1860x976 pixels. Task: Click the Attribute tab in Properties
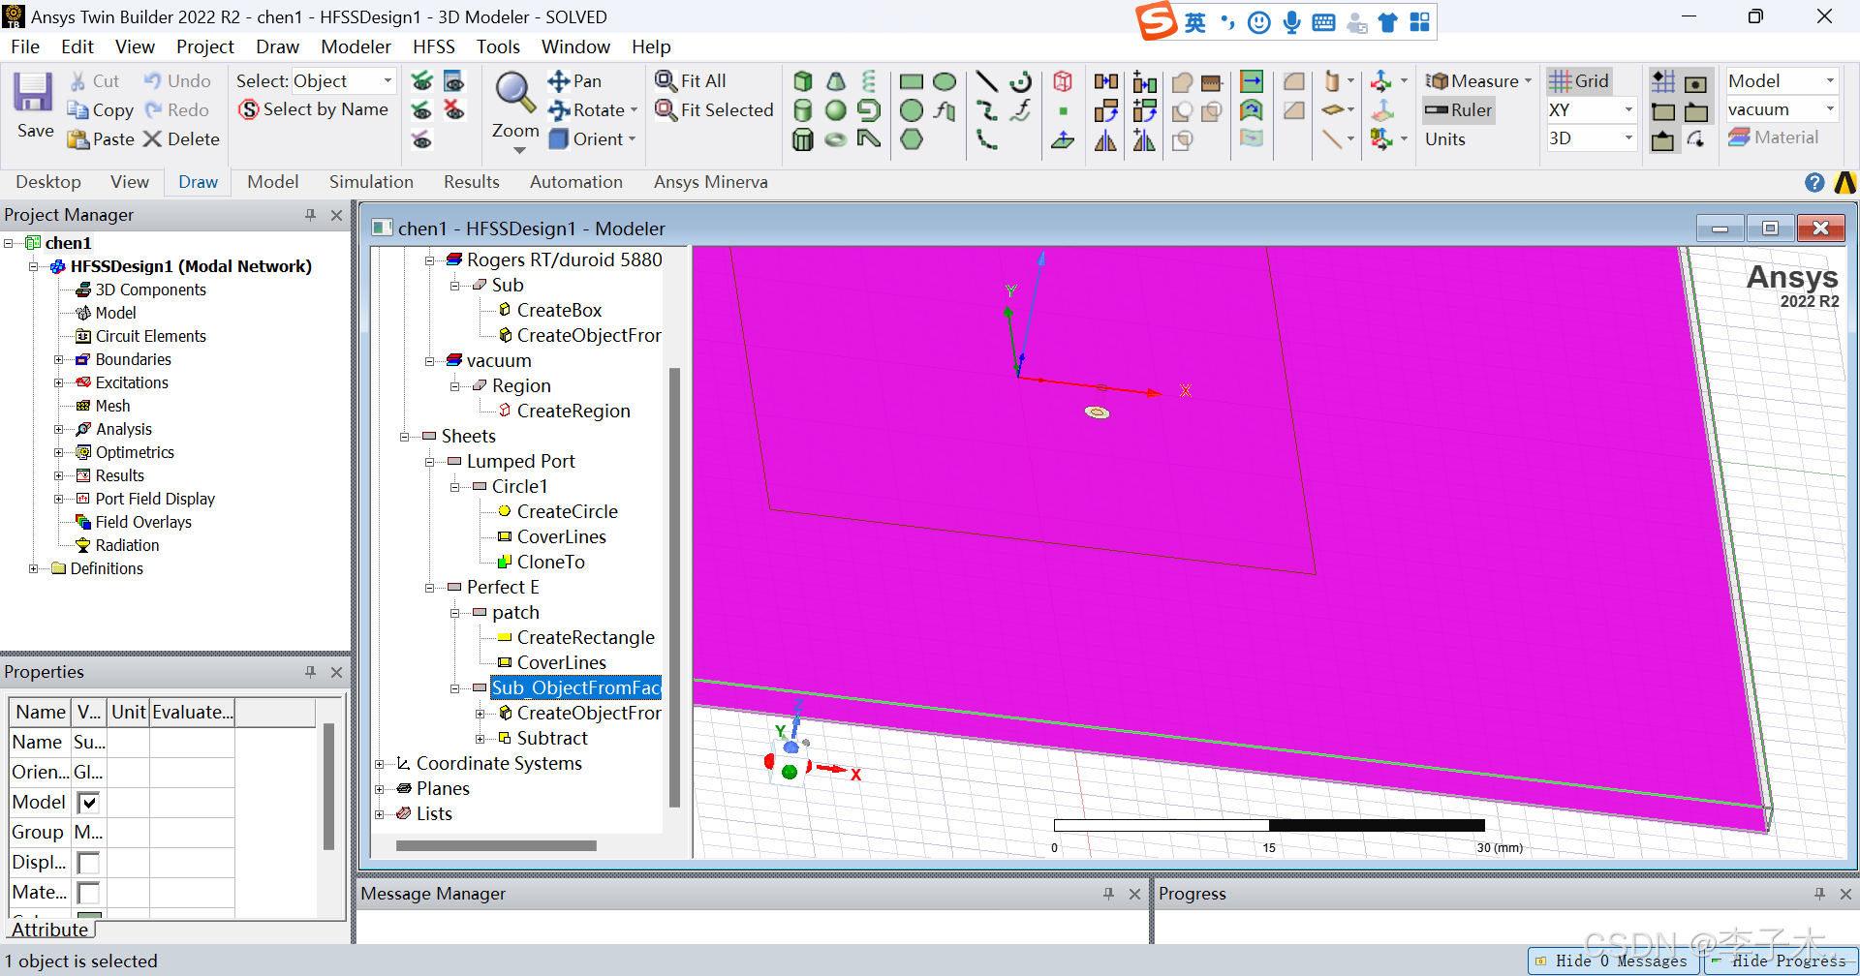(50, 930)
